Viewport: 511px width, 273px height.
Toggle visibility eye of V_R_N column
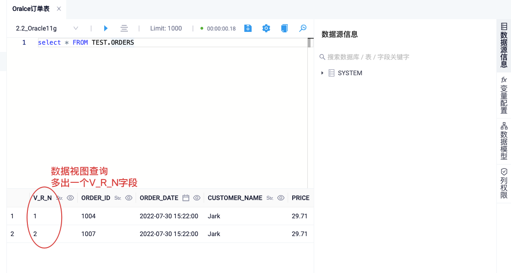click(70, 198)
